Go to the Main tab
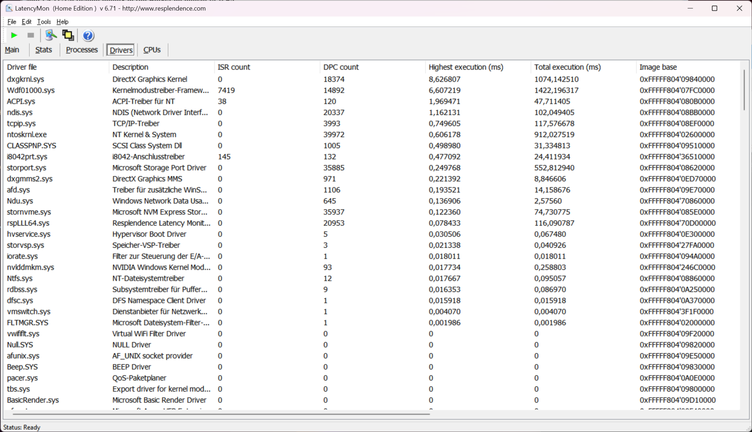The height and width of the screenshot is (432, 752). 12,50
